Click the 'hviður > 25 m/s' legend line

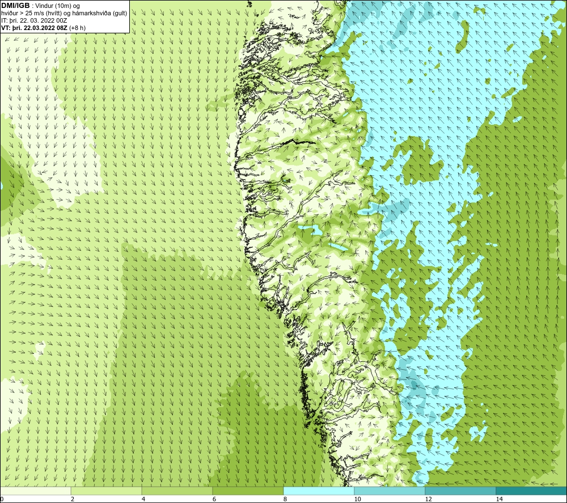[65, 14]
